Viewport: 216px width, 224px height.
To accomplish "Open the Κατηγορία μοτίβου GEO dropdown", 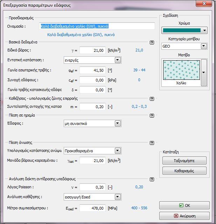I will pos(204,46).
